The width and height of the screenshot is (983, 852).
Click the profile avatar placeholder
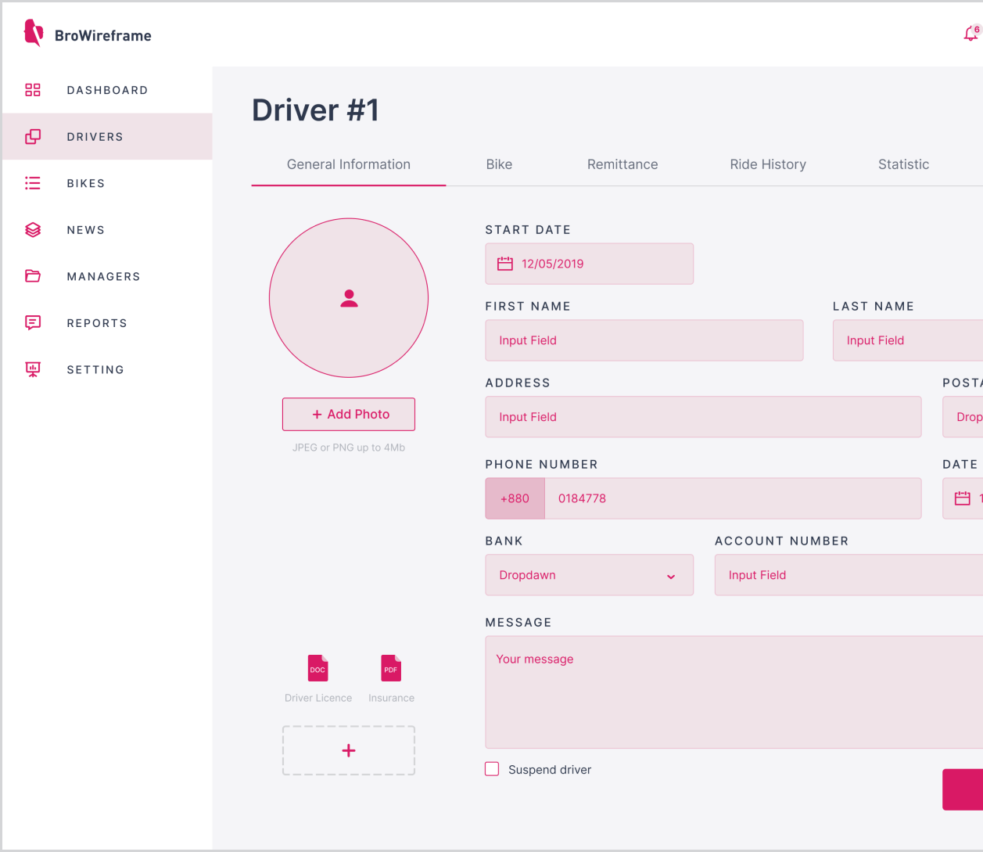[349, 298]
